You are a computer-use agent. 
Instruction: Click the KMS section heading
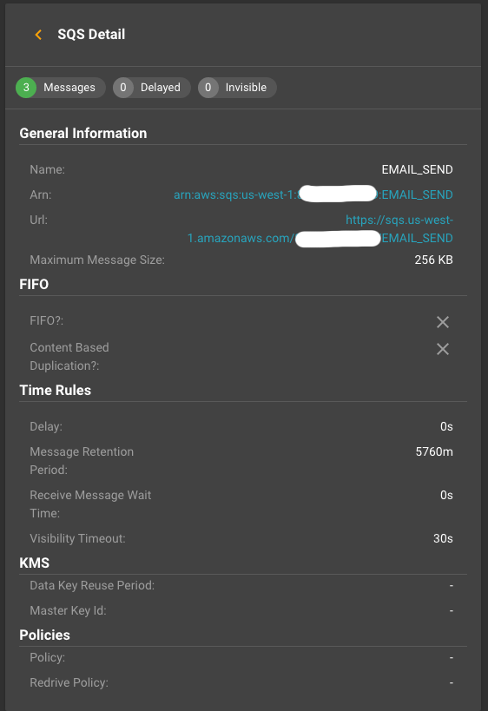(35, 563)
